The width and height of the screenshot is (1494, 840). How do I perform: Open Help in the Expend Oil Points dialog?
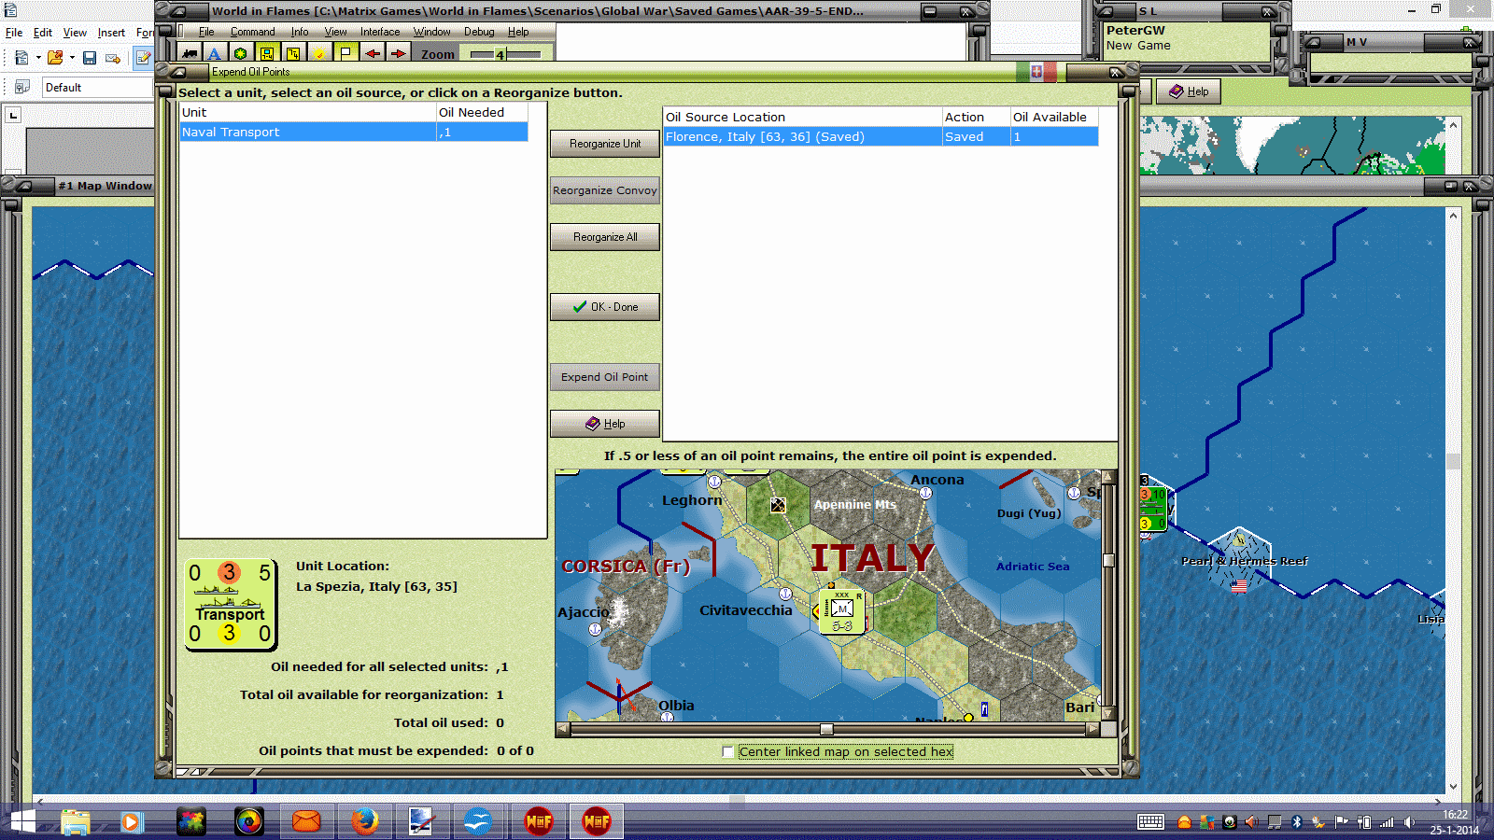pyautogui.click(x=605, y=424)
